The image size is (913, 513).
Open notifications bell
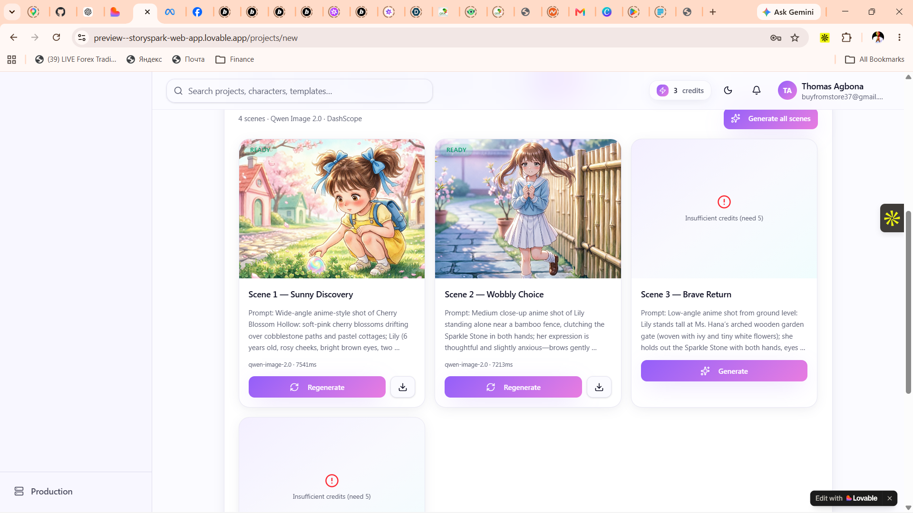click(x=757, y=90)
